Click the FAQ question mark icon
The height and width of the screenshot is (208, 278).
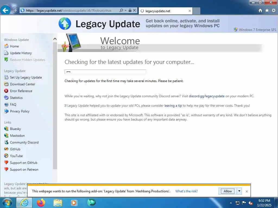pos(6,104)
